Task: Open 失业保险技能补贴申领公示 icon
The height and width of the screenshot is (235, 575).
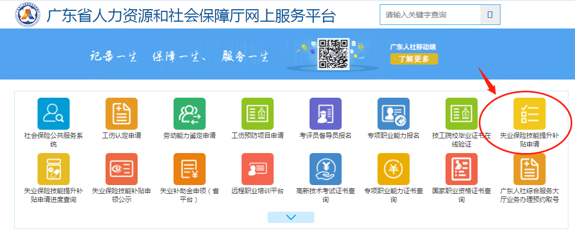Action: click(121, 169)
